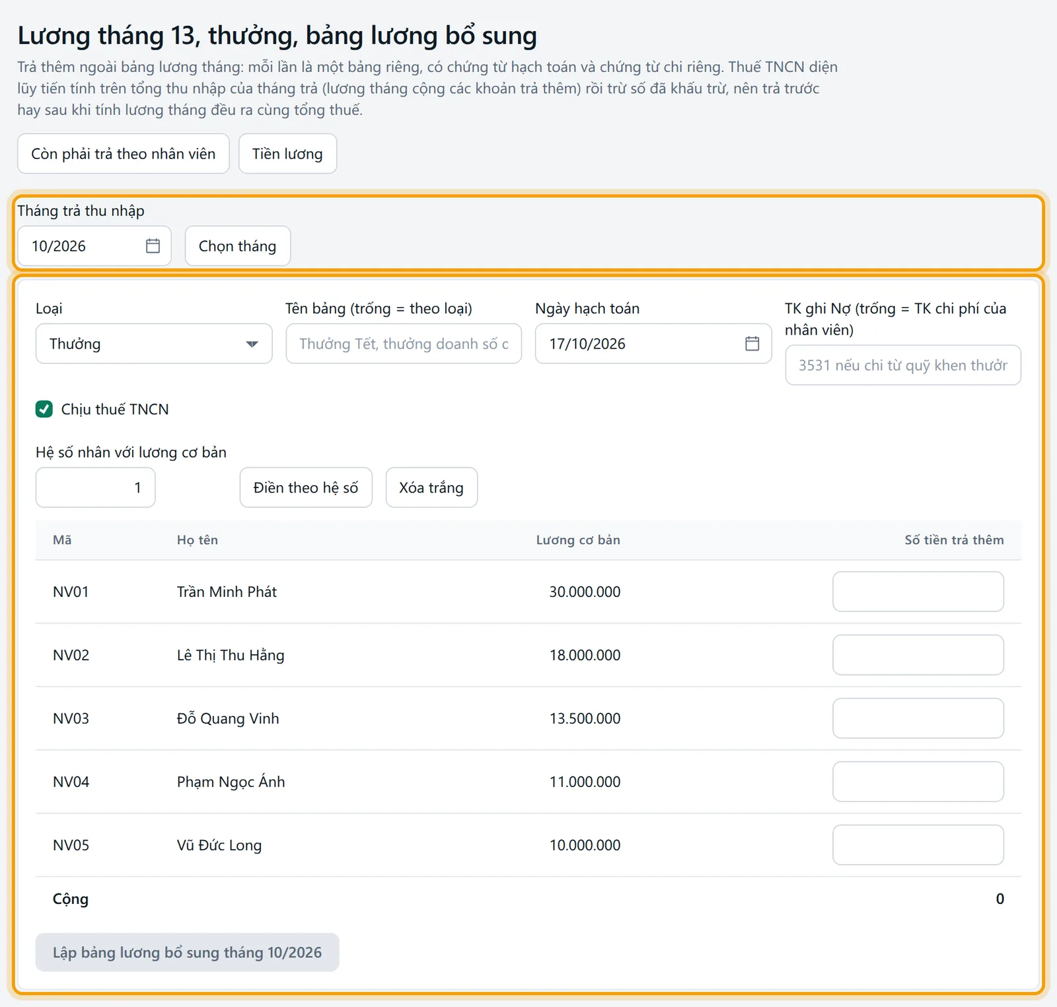Click the salary value 13.500.000
Viewport: 1057px width, 1007px height.
click(x=585, y=718)
